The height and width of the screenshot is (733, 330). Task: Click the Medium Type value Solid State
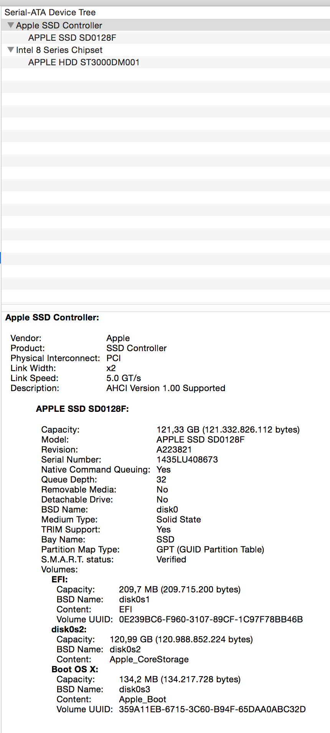pyautogui.click(x=179, y=520)
